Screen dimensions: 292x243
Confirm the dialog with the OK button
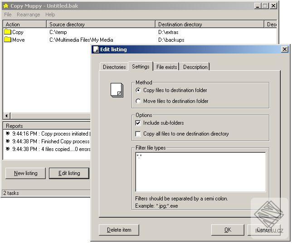click(x=228, y=230)
